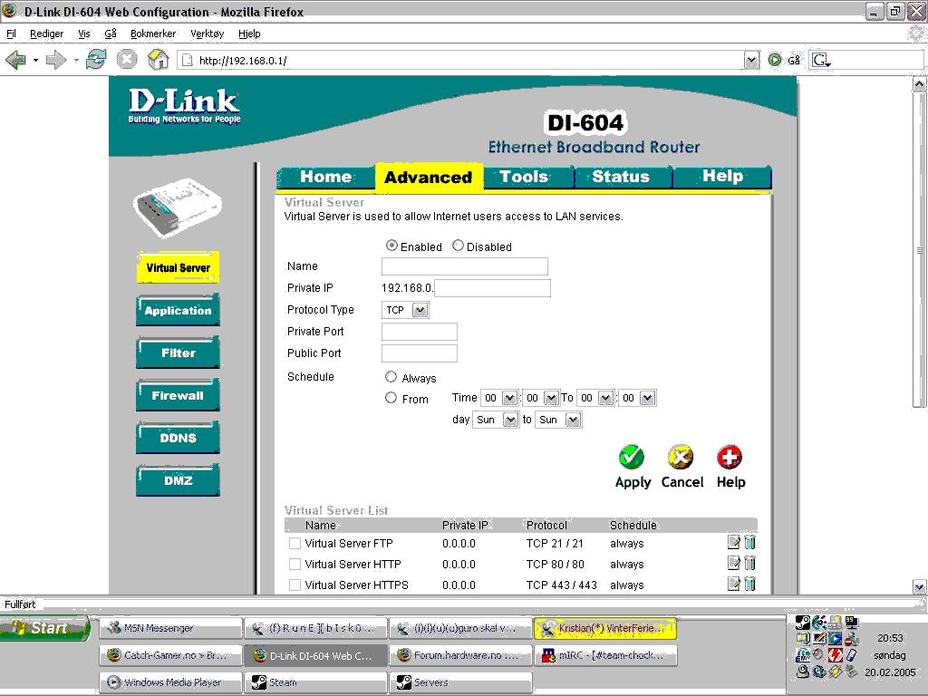Select the Disabled radio button
Viewport: 928px width, 696px height.
[x=458, y=246]
